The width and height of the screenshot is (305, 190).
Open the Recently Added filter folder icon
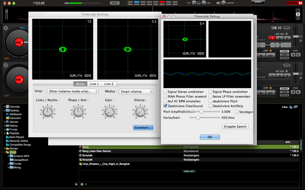[8, 141]
